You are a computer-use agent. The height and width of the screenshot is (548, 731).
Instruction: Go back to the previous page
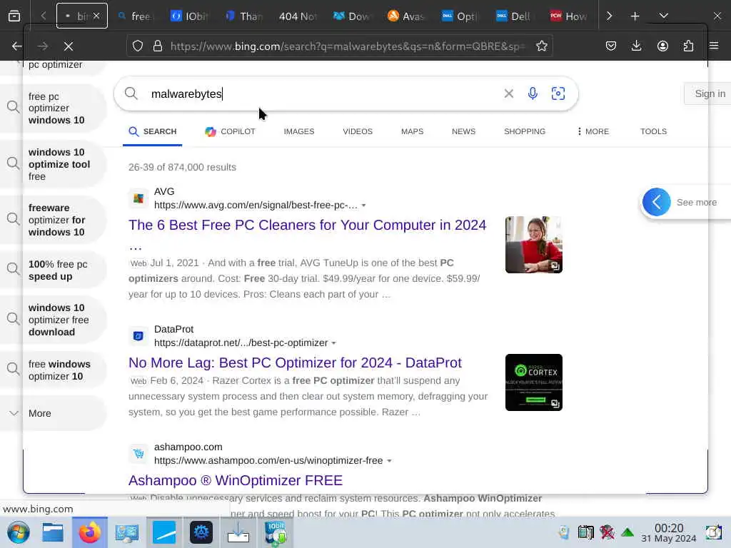point(17,46)
